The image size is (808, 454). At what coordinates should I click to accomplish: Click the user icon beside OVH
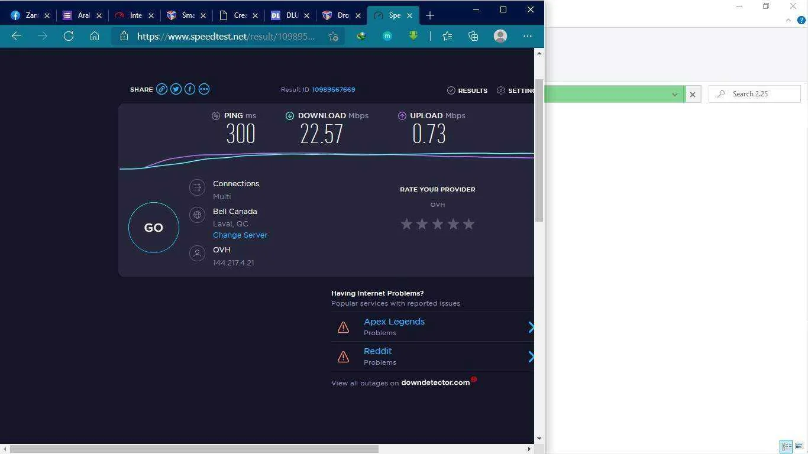tap(197, 254)
